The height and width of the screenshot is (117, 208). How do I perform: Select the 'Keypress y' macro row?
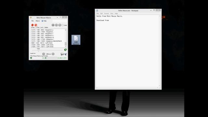(x=48, y=30)
